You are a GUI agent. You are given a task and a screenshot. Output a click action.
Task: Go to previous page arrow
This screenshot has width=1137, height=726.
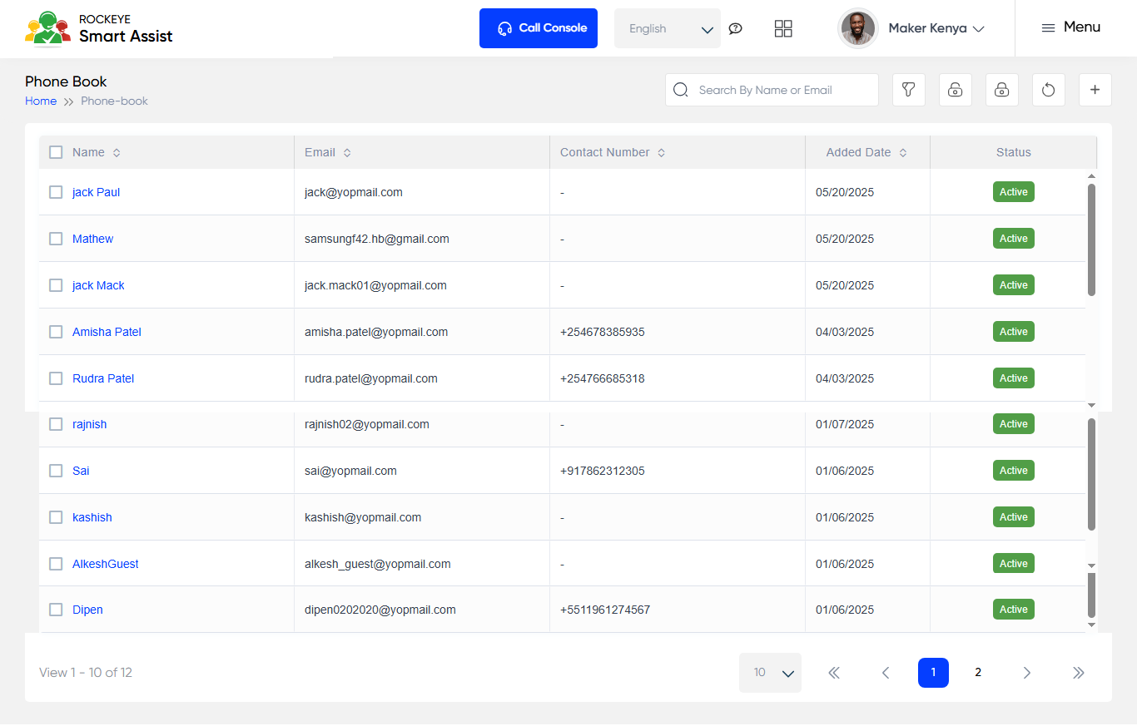coord(886,673)
